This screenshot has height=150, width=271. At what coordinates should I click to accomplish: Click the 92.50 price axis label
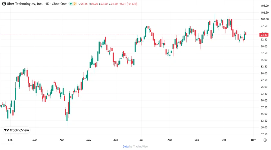point(265,39)
